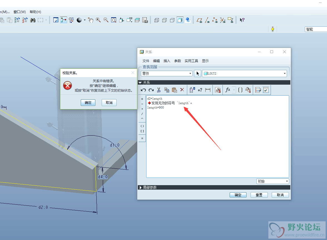327x240 pixels.
Task: Click the line 'length=900' in the editor
Action: (156, 108)
